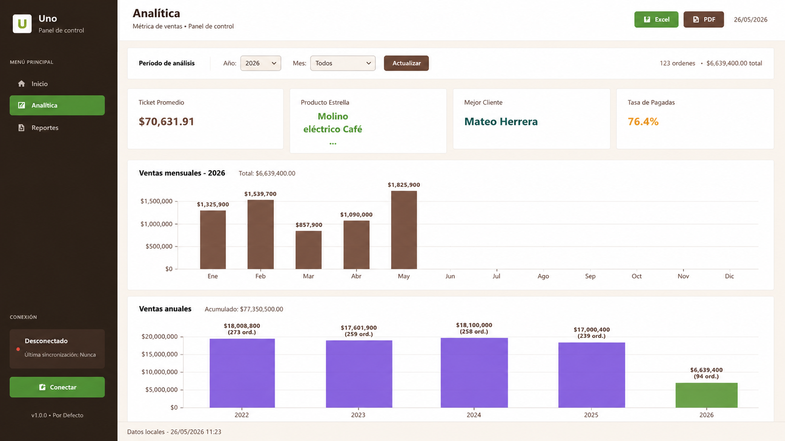Click the 2024 purple bar in annual sales
785x441 pixels.
pos(474,373)
